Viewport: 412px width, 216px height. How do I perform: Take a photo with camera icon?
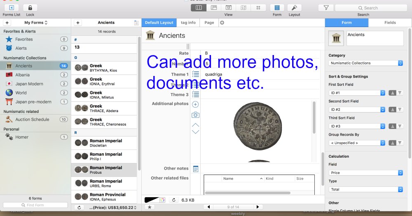pyautogui.click(x=195, y=115)
